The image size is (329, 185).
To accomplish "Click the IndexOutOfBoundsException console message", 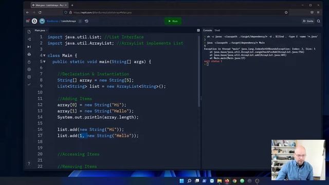I will click(x=260, y=49).
